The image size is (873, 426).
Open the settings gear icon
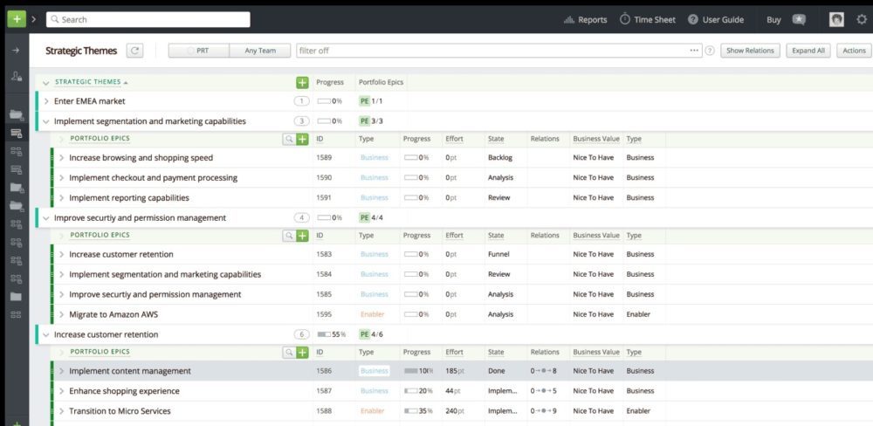click(x=862, y=19)
